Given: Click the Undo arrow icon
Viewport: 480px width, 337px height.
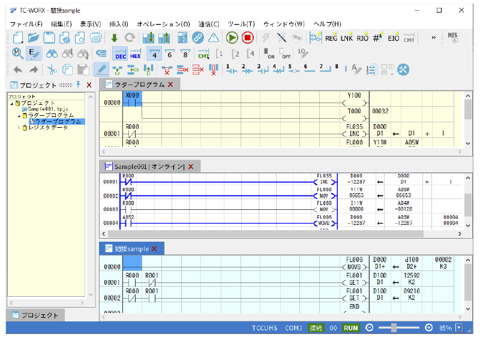Looking at the screenshot, I should pos(18,70).
